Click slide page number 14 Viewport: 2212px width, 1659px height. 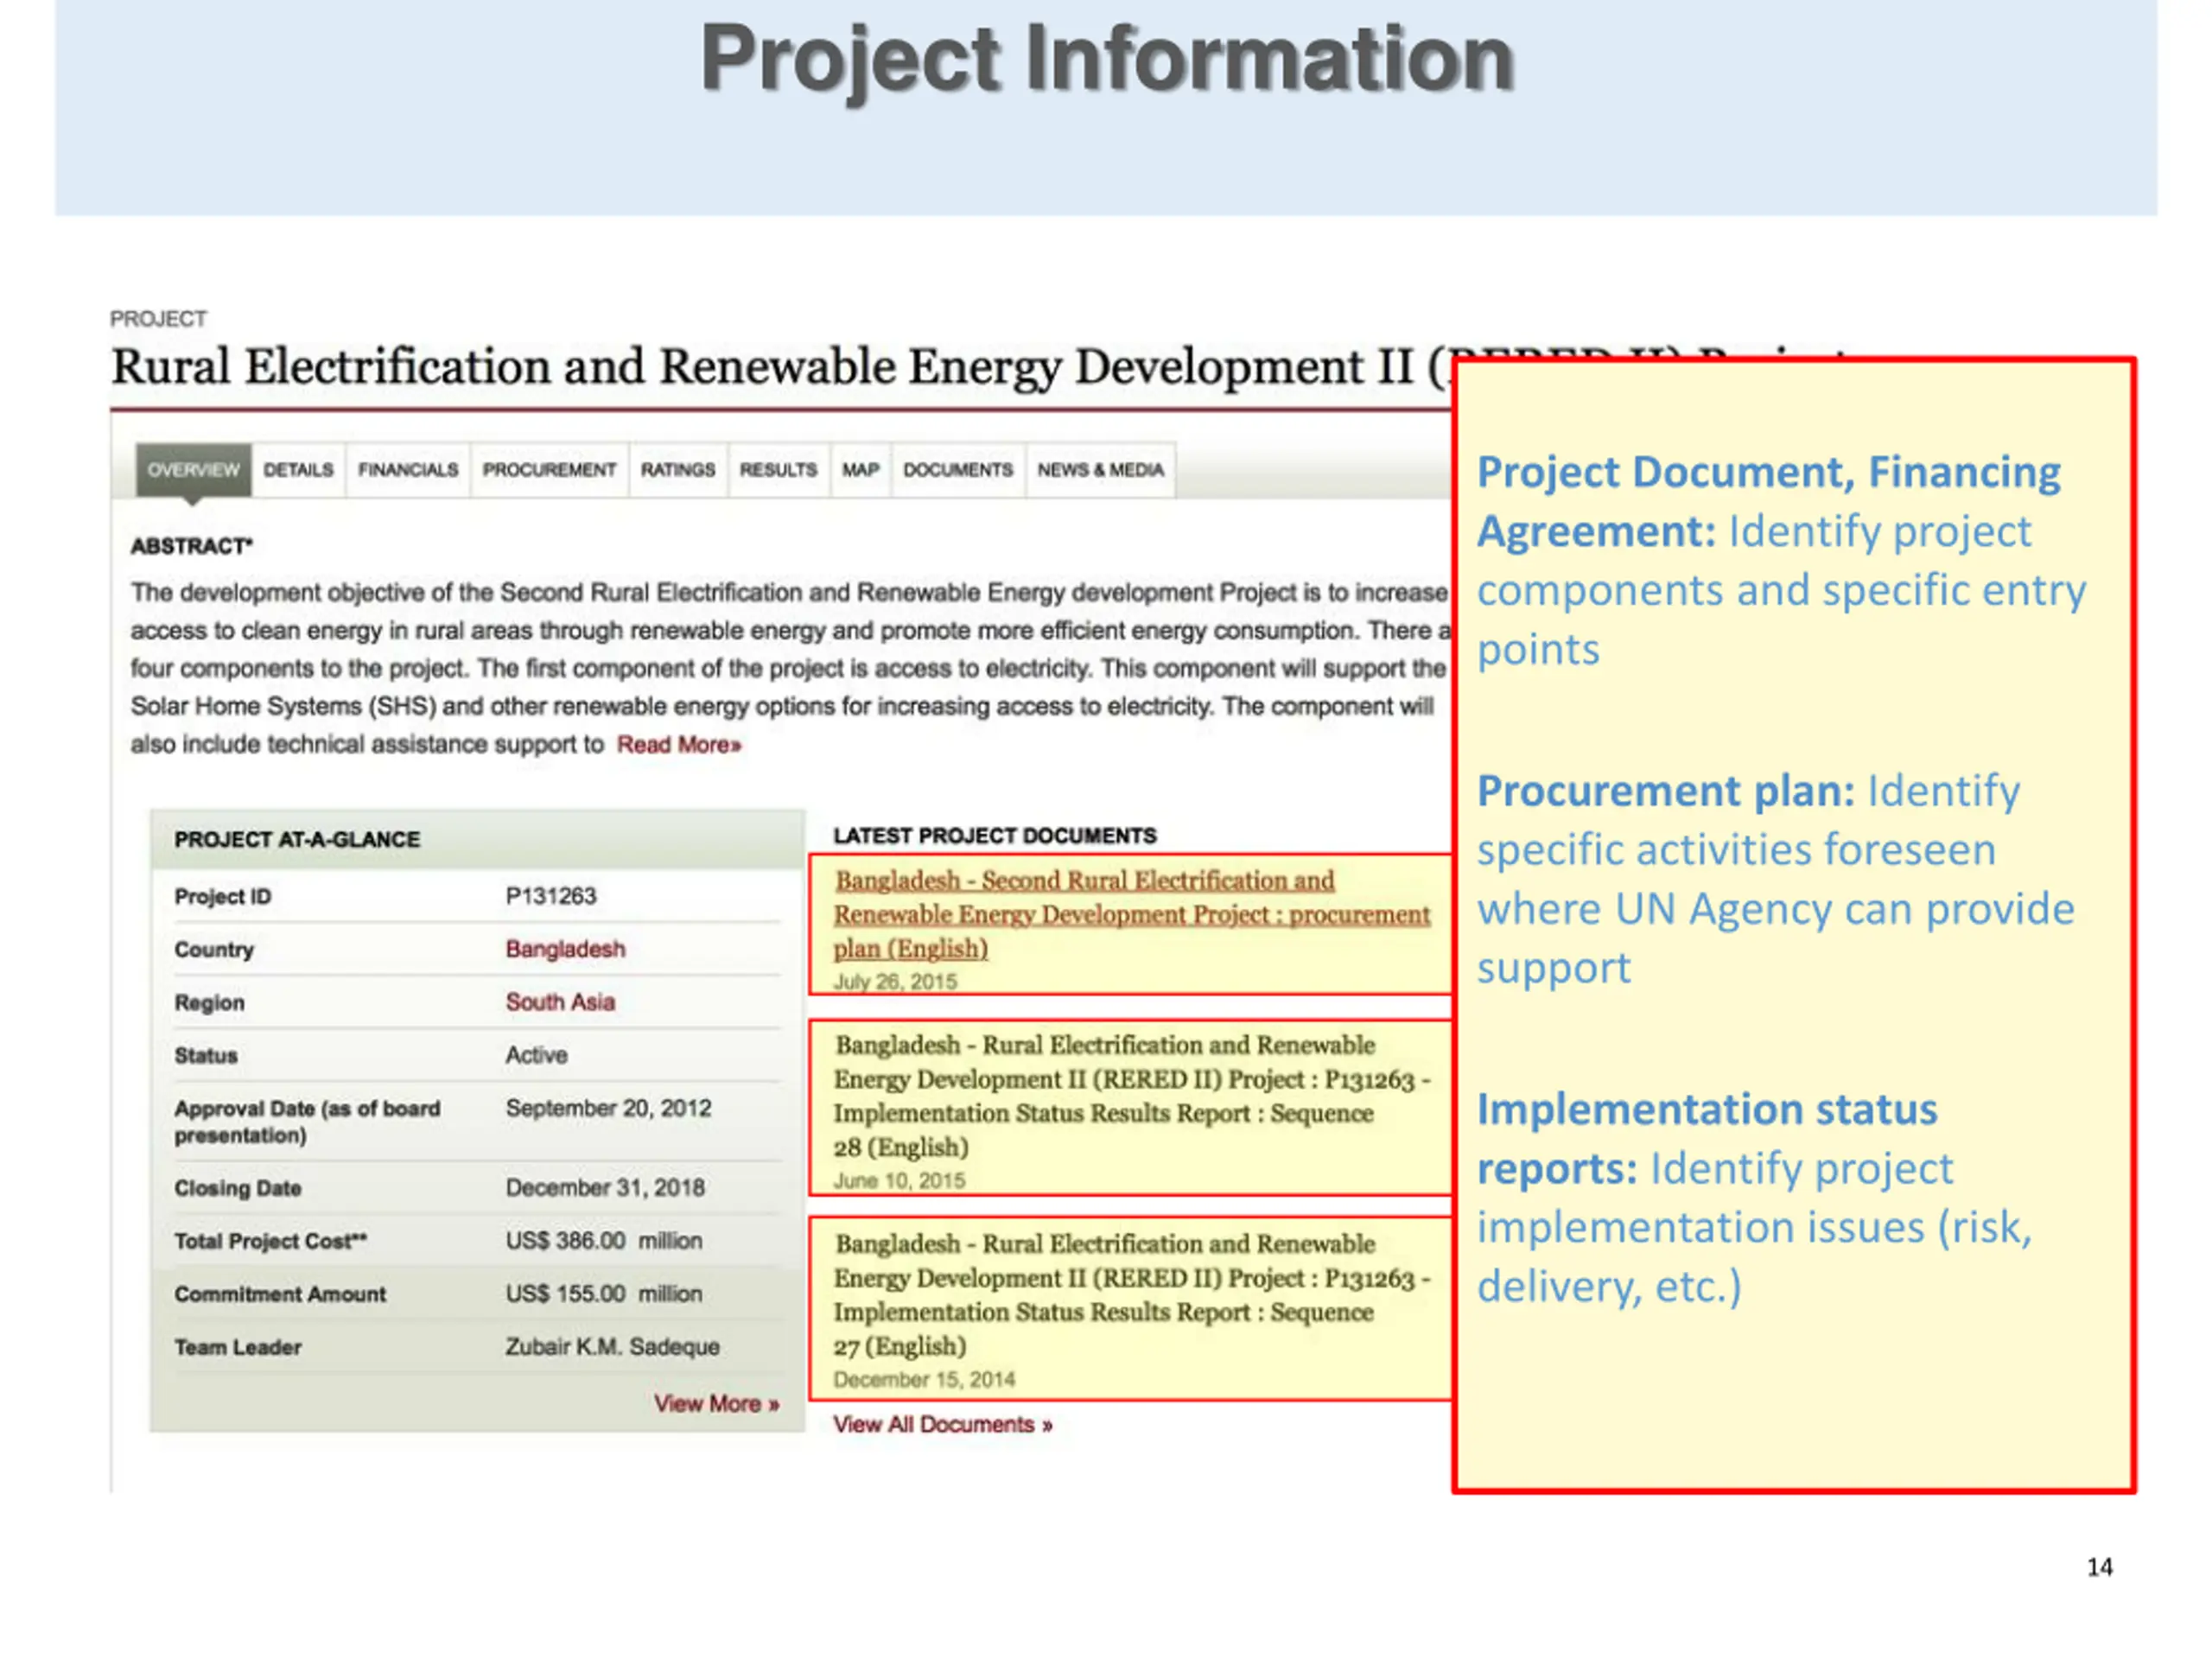(2099, 1567)
